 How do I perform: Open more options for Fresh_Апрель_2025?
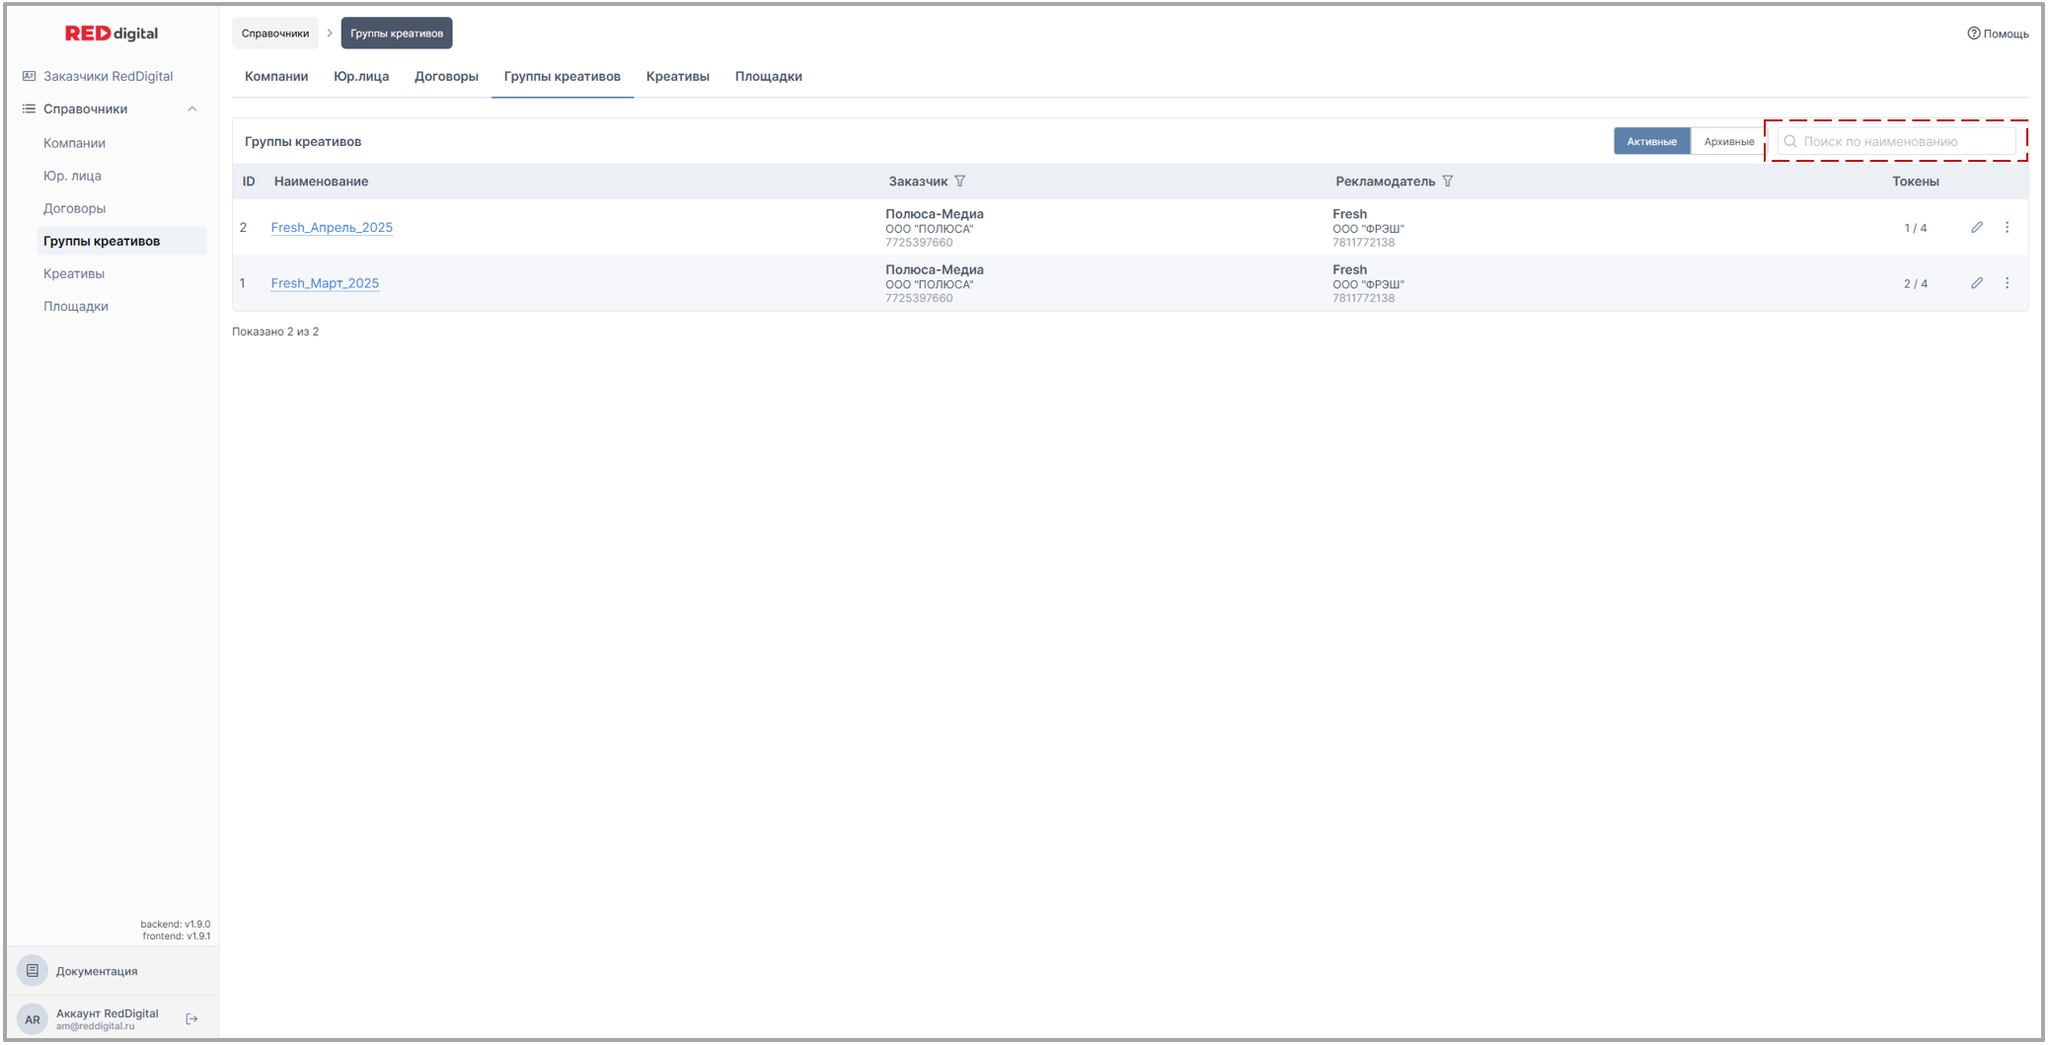tap(2007, 227)
